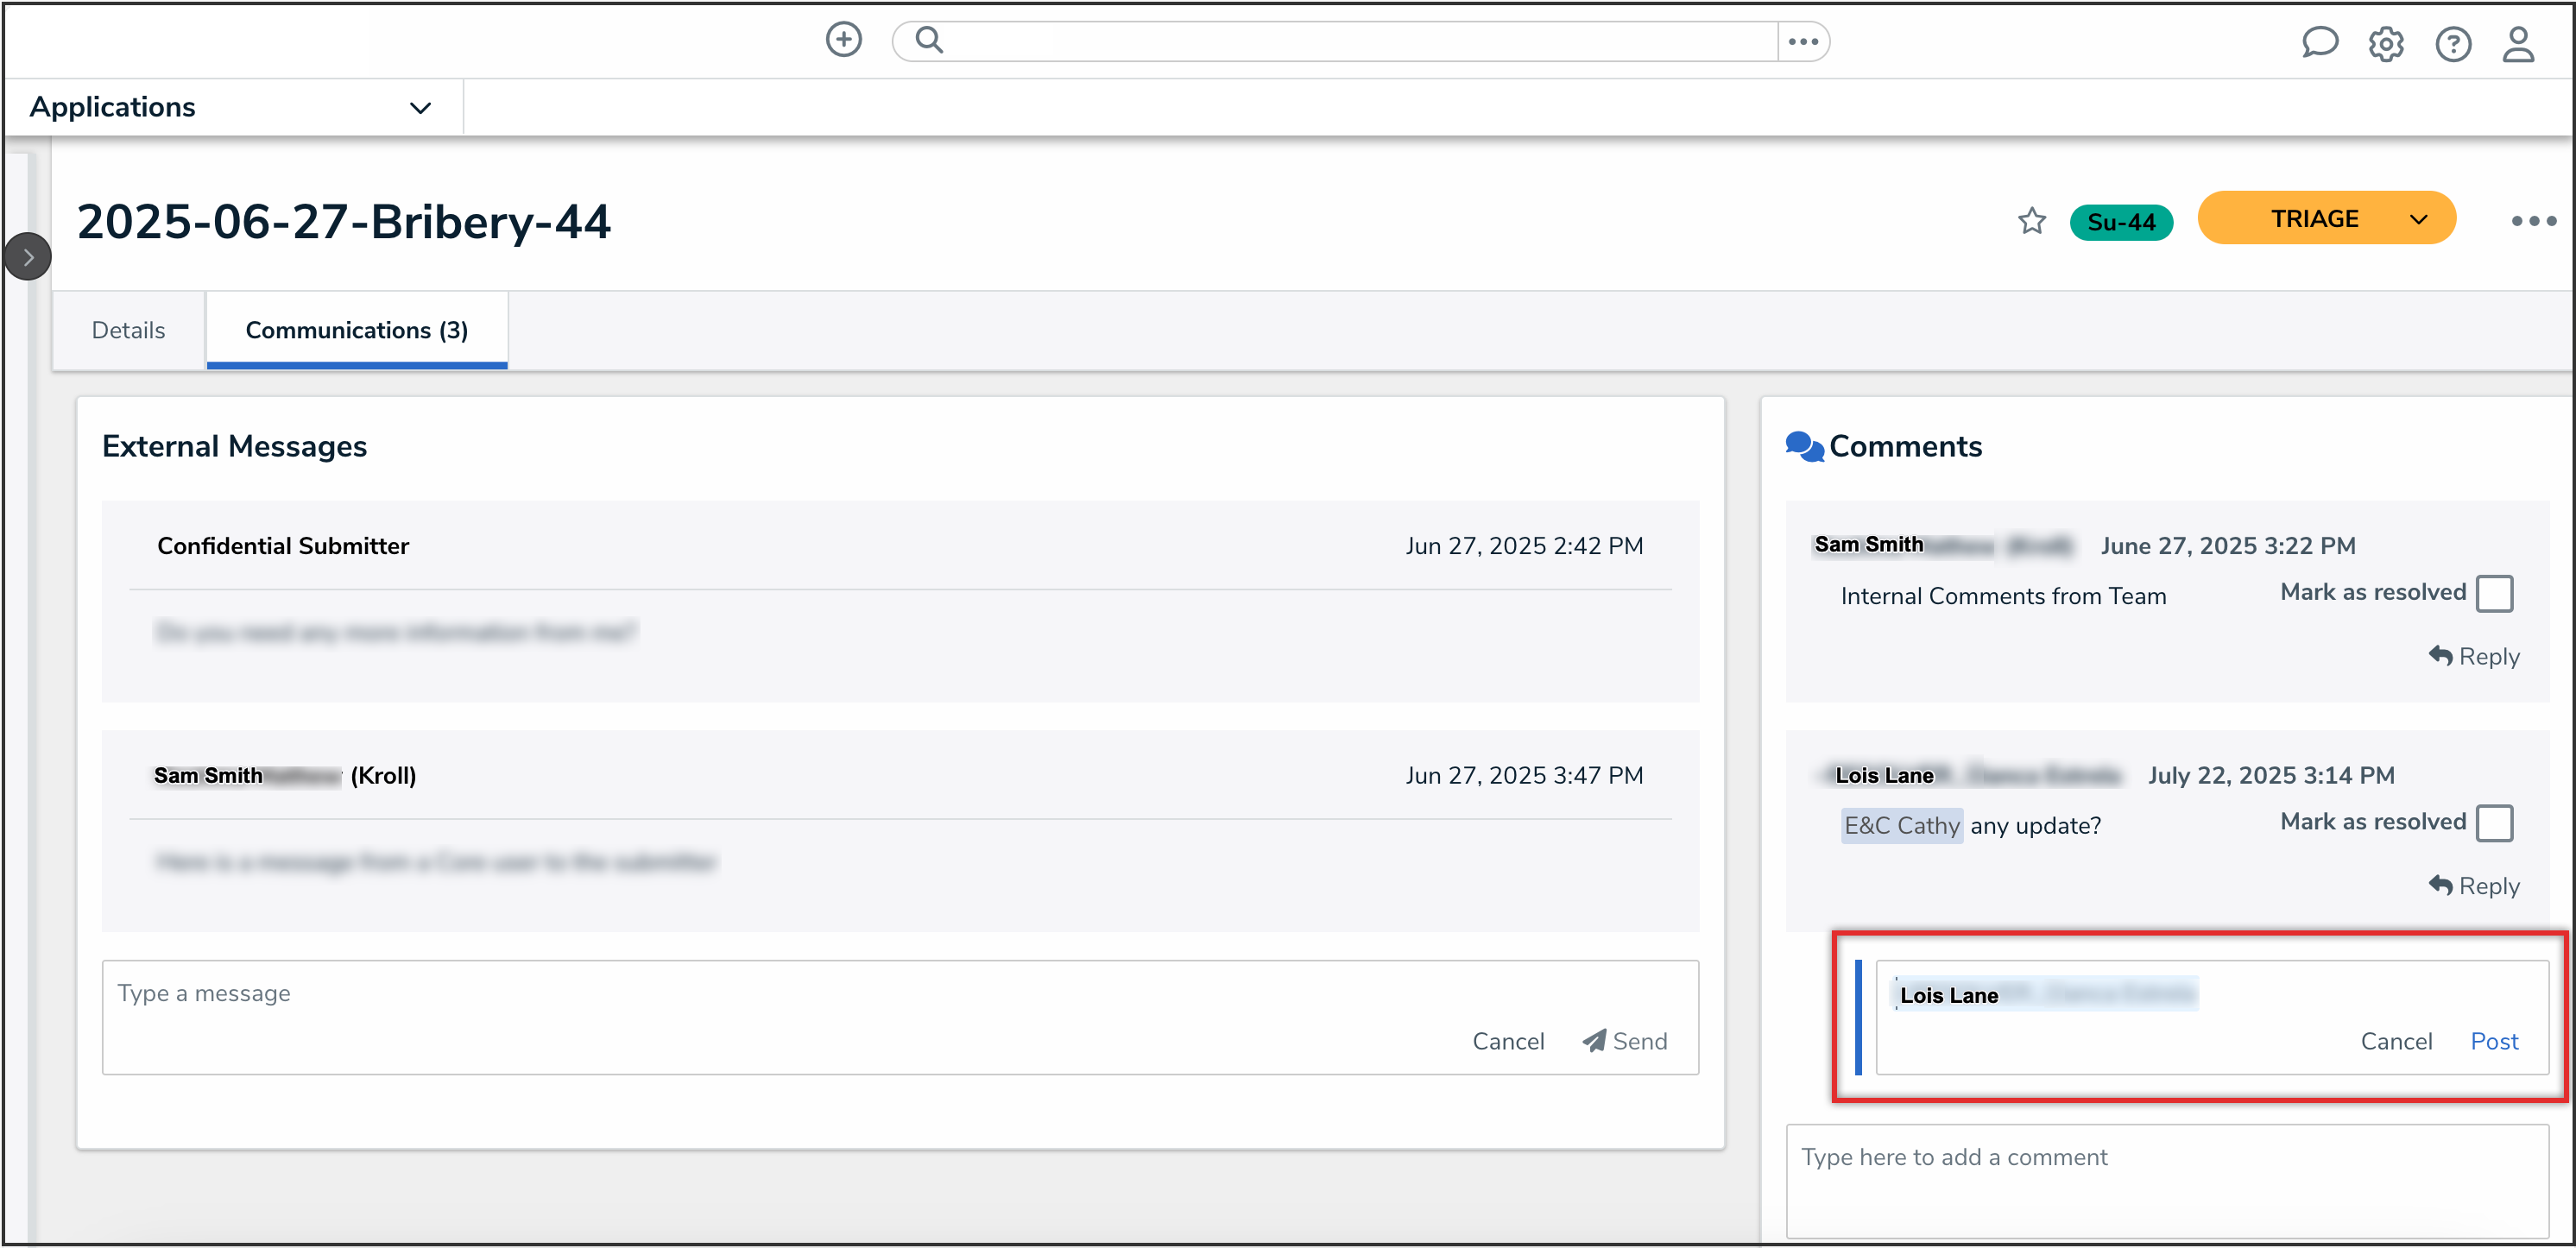Viewport: 2576px width, 1248px height.
Task: Check Mark as resolved on Sam Smith comment
Action: pyautogui.click(x=2494, y=593)
